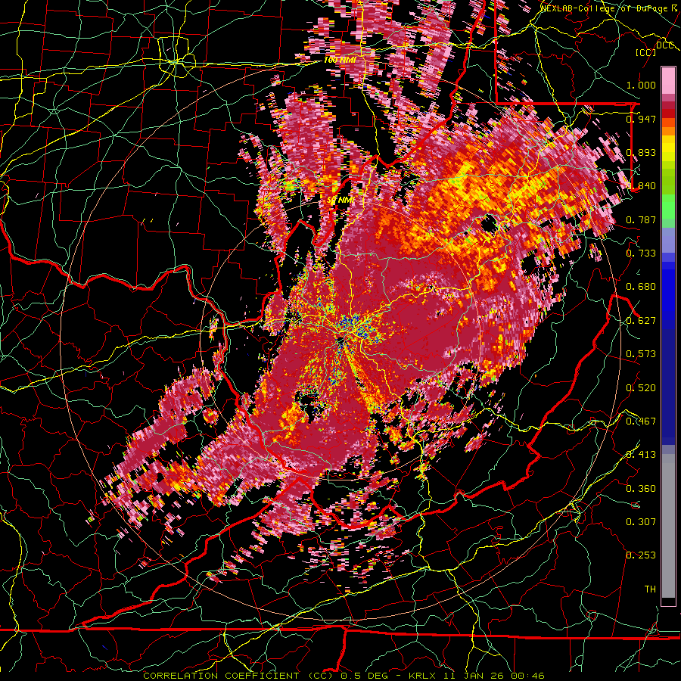The width and height of the screenshot is (681, 681).
Task: Click the "0.573" color scale value
Action: tap(641, 354)
